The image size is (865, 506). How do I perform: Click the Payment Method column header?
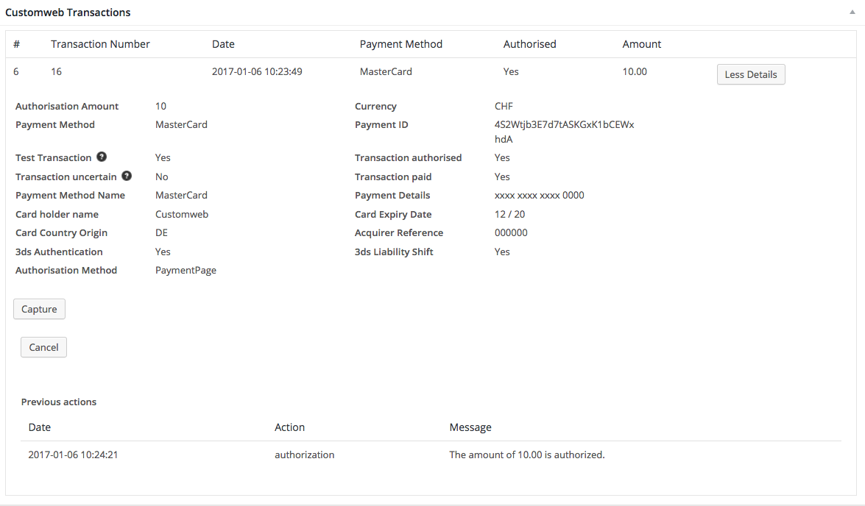coord(400,44)
